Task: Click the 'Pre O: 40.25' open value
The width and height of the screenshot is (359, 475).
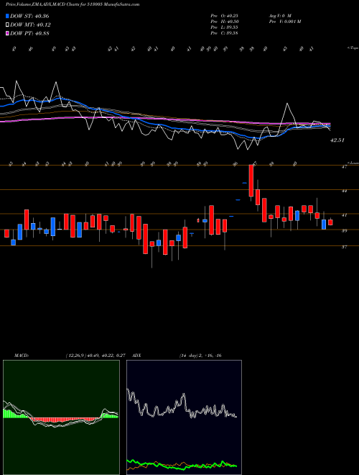Action: point(224,16)
